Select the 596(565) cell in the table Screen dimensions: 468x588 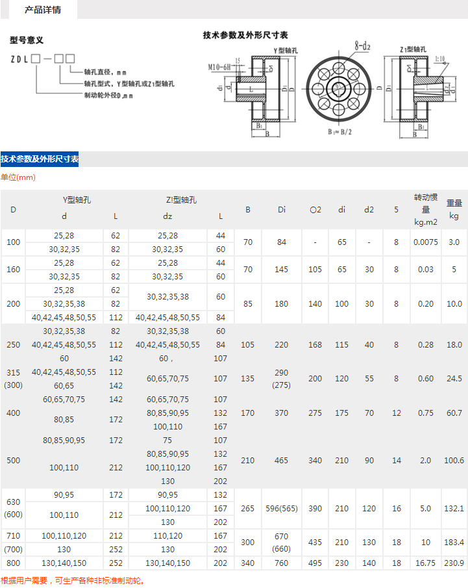281,508
